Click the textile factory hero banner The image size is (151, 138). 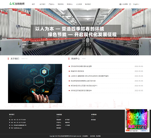[75, 32]
